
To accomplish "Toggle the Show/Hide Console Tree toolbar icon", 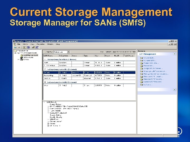I will [x=28, y=47].
